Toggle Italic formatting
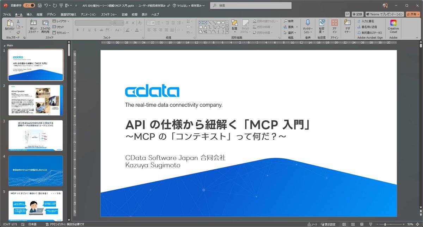423x227 pixels. 83,30
